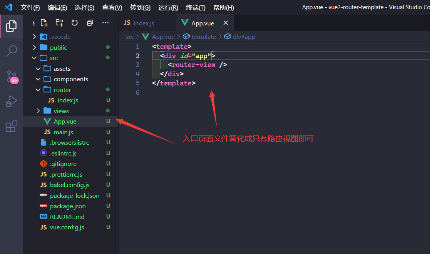The image size is (430, 254).
Task: Expand the public folder
Action: tap(58, 47)
